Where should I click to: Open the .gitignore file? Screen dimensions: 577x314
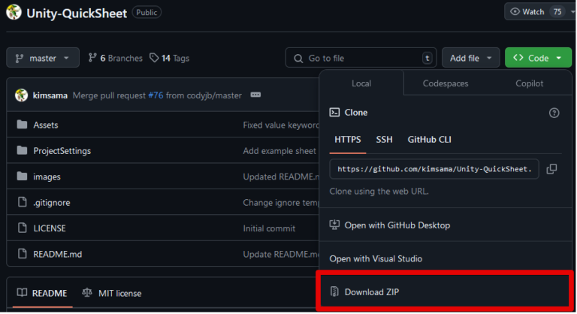[51, 202]
